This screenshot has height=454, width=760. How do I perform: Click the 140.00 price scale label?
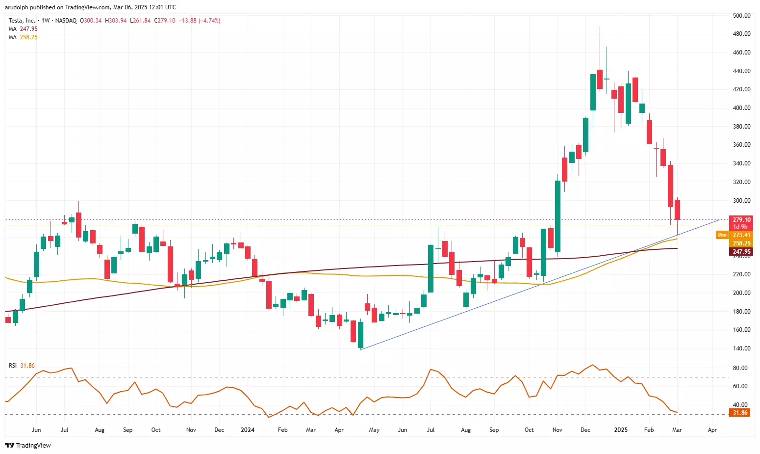[x=741, y=348]
